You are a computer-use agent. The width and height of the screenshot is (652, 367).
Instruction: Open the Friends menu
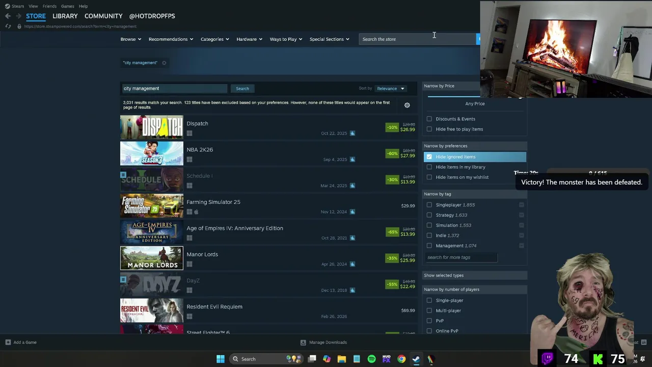pos(49,6)
